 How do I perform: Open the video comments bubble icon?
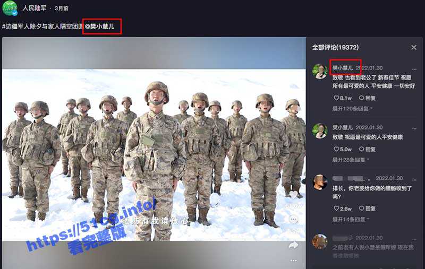[x=293, y=220]
